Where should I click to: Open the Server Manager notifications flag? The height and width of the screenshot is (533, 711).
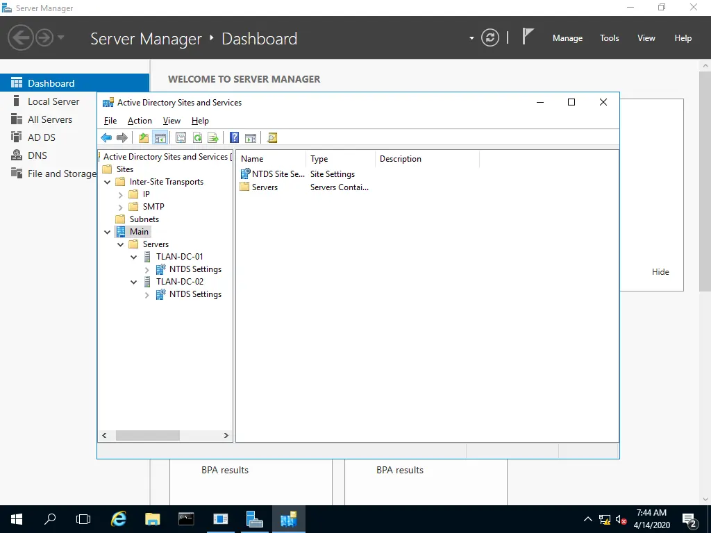click(527, 36)
